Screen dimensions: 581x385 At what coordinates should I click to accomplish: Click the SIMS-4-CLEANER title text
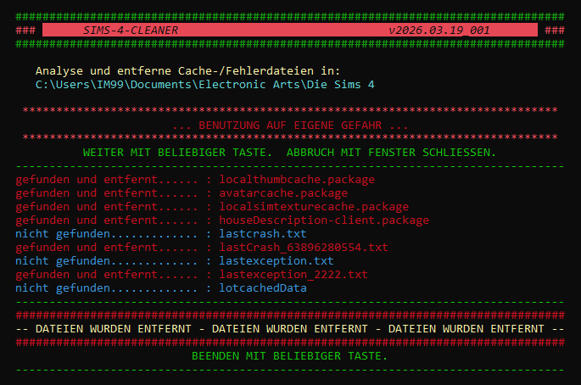click(131, 30)
